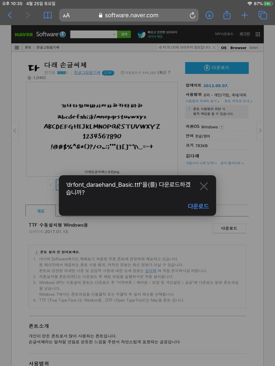Click the 한글그림필기체 breadcrumb
Viewport: 275px width, 366px height.
[48, 47]
